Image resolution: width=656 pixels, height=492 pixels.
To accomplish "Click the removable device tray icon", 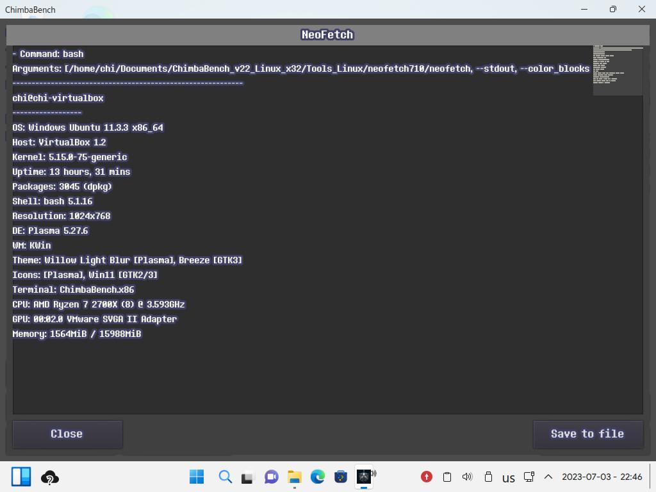I will 488,477.
